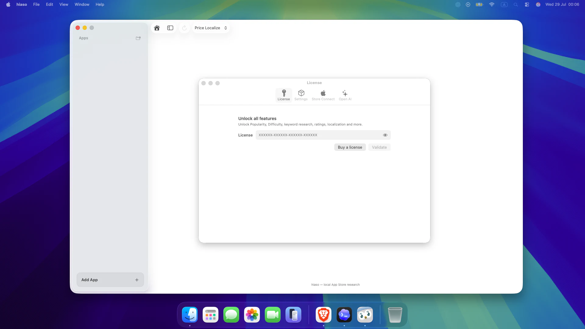Viewport: 585px width, 329px height.
Task: Click the date and time clock
Action: (x=562, y=5)
